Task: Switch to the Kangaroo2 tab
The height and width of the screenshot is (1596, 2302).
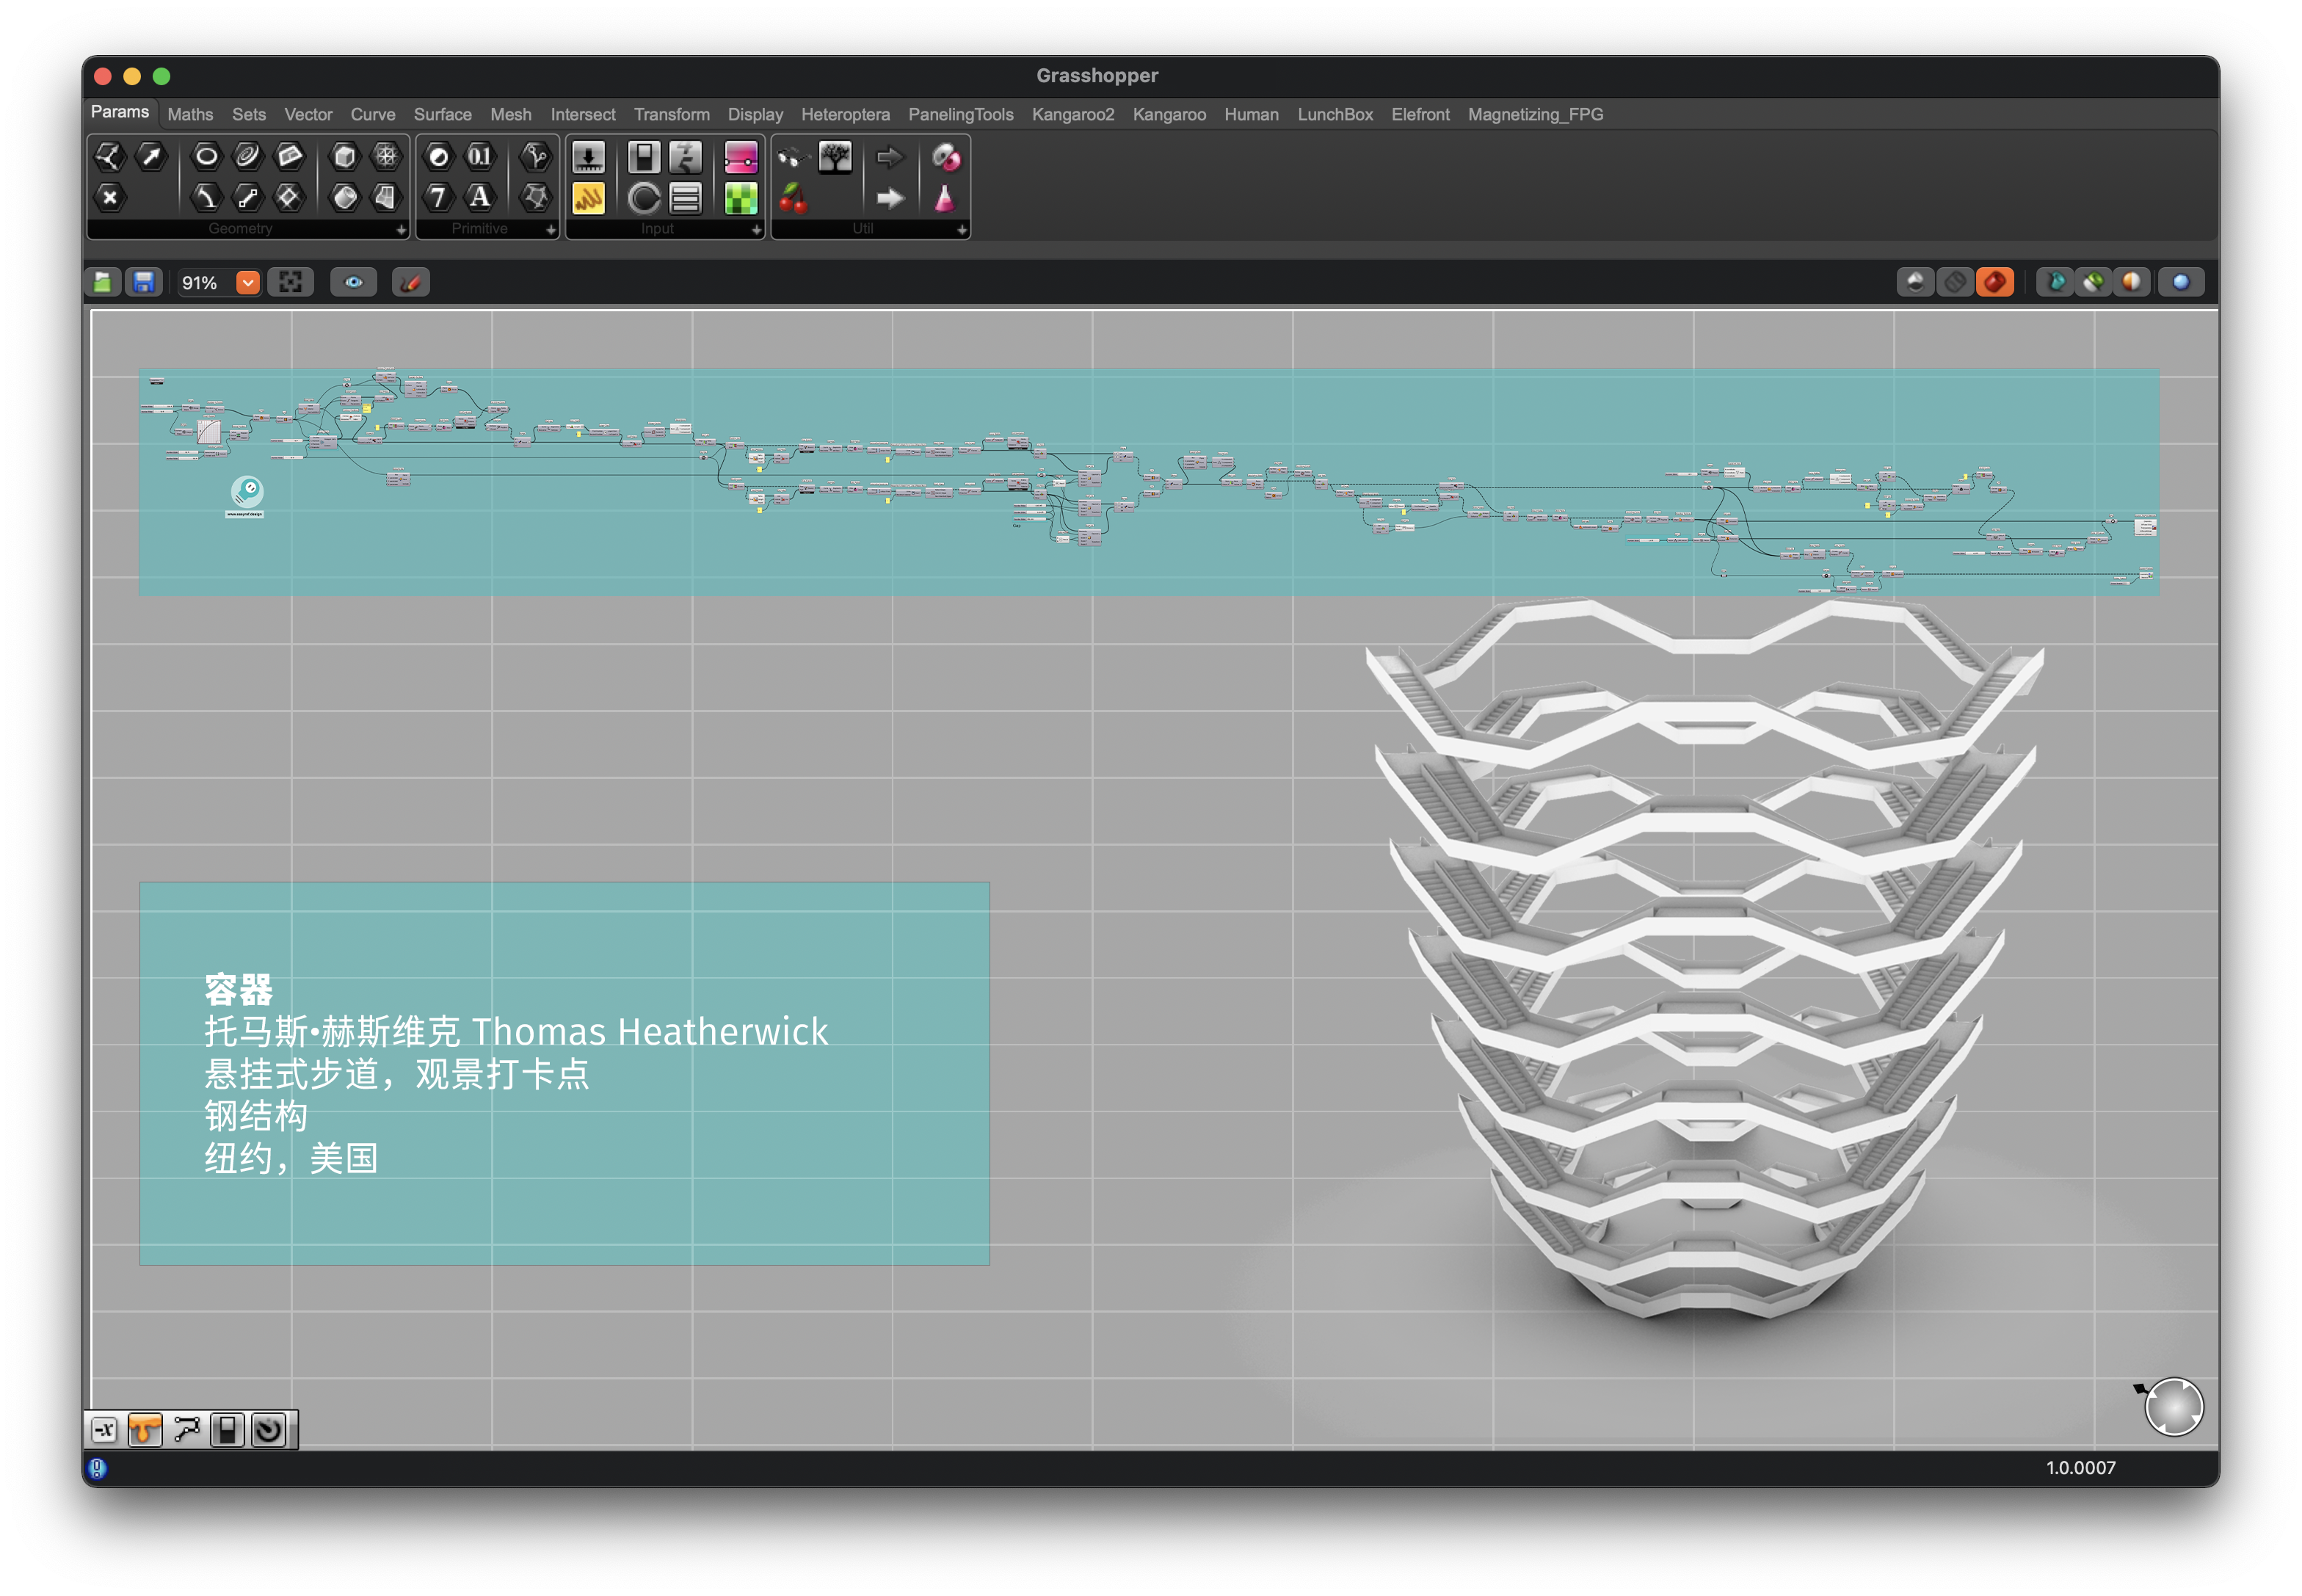Action: click(1072, 114)
